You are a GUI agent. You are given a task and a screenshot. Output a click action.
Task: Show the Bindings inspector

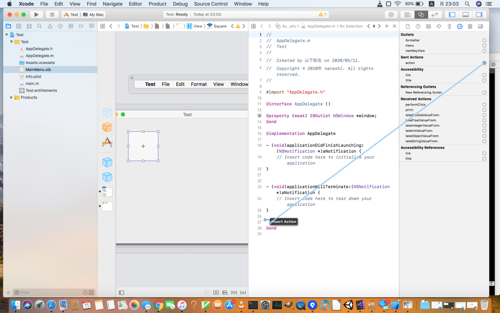[470, 26]
